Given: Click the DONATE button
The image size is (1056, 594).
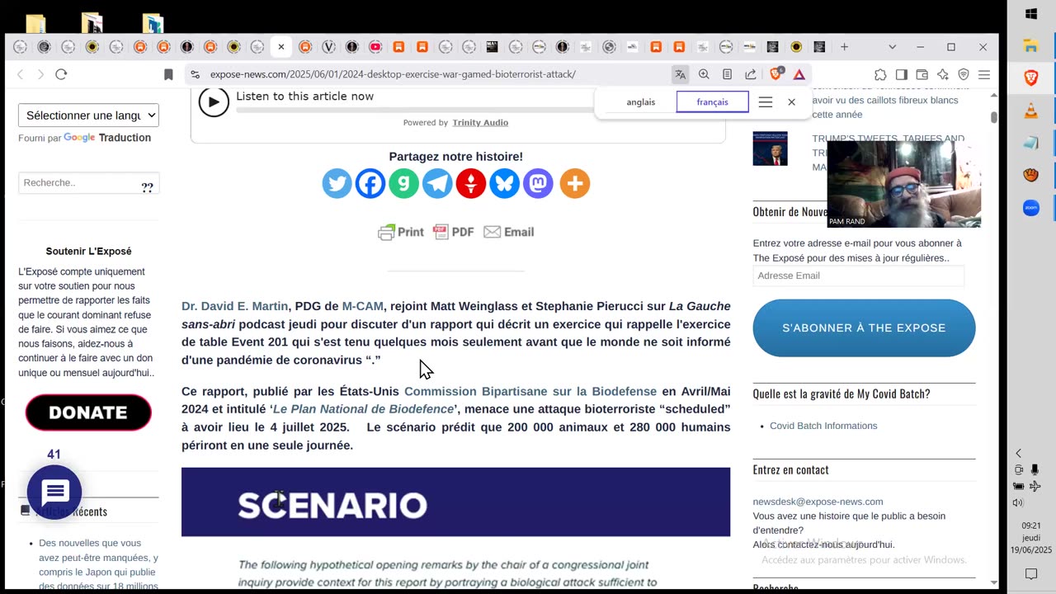Looking at the screenshot, I should pyautogui.click(x=88, y=412).
